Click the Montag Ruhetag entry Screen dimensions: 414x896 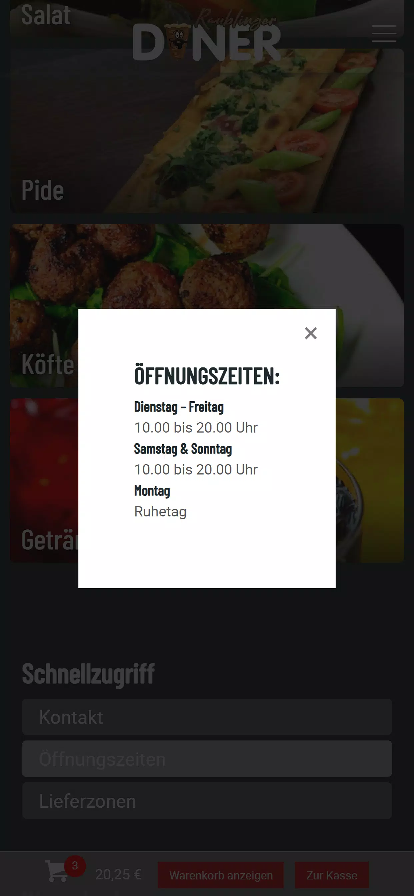160,501
